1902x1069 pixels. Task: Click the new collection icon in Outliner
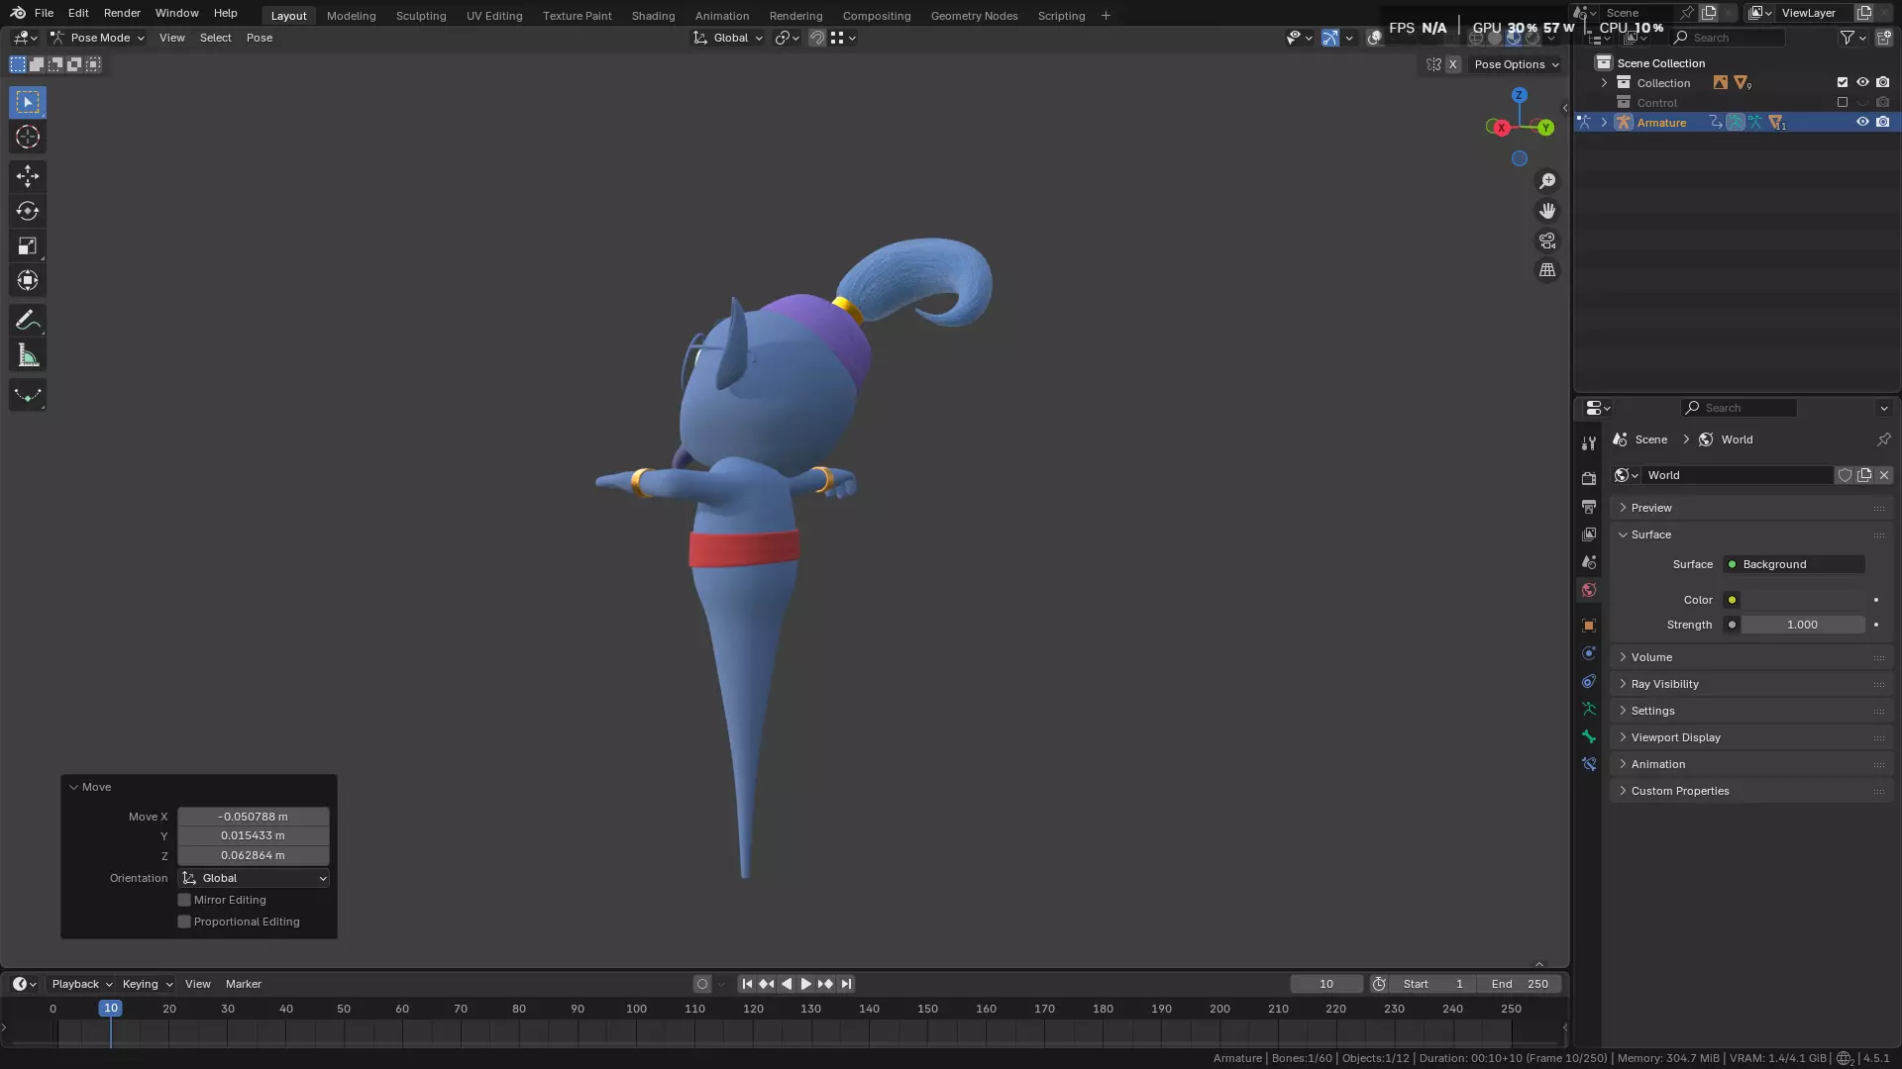[x=1883, y=38]
